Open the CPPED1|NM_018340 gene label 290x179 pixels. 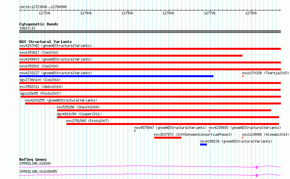click(35, 163)
